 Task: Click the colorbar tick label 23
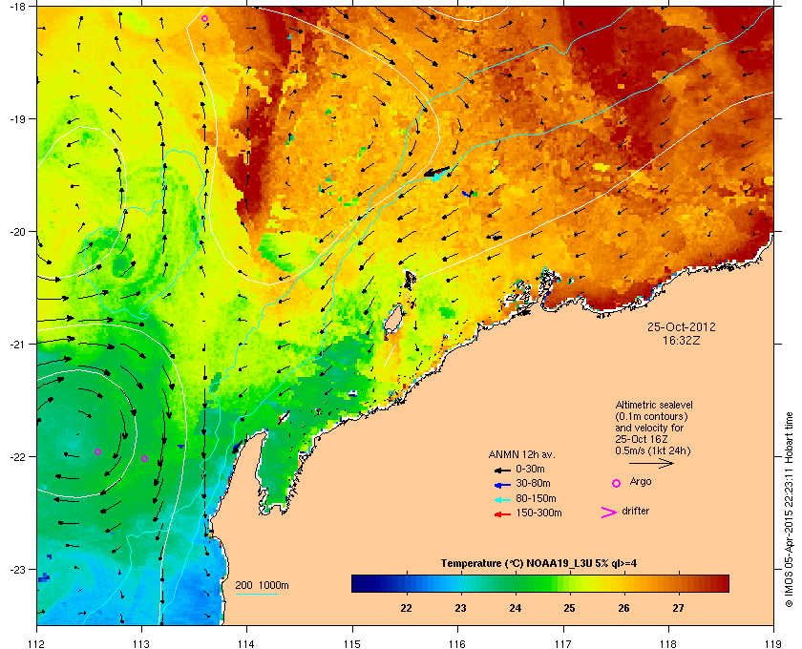460,609
